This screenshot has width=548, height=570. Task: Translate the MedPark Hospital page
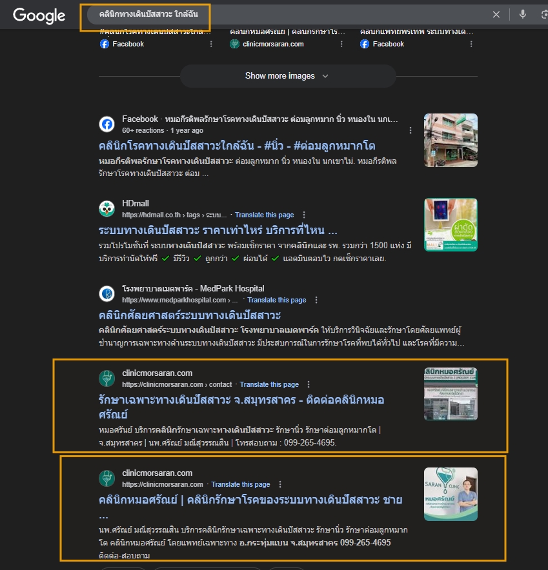click(x=276, y=300)
